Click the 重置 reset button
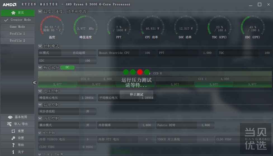This screenshot has width=273, height=156. point(17,131)
